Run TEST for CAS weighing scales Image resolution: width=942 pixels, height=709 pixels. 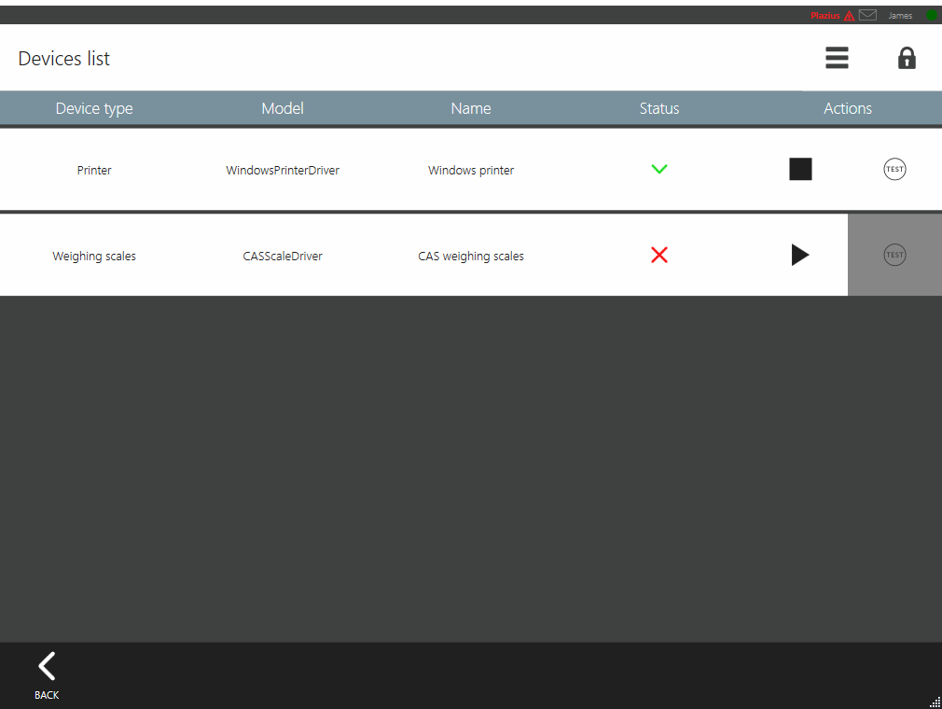[894, 255]
